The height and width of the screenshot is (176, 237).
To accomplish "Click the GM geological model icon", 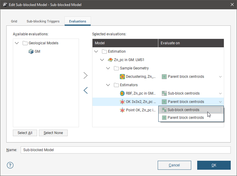I will pos(31,51).
